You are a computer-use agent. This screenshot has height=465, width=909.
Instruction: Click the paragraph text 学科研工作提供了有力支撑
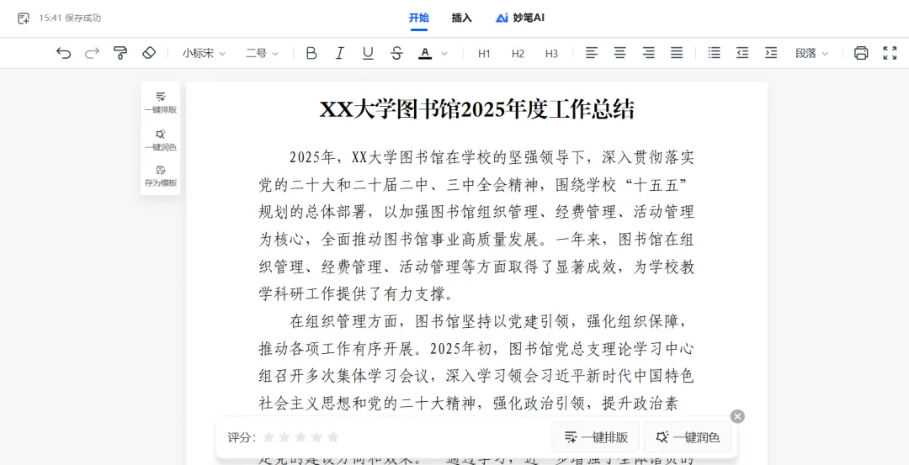[x=355, y=293]
